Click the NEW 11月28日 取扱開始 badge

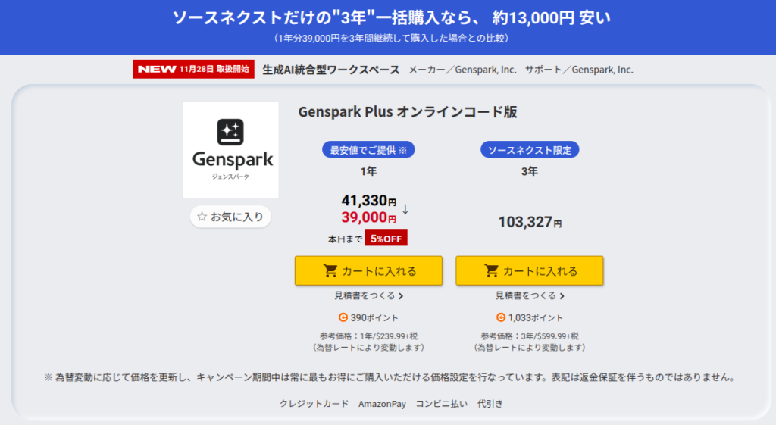click(193, 70)
